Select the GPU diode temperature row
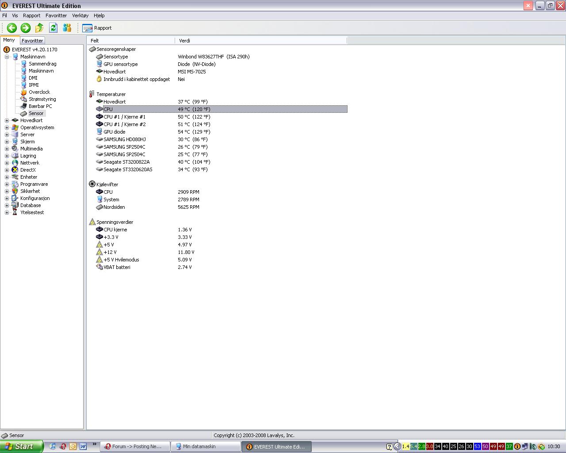 click(218, 132)
